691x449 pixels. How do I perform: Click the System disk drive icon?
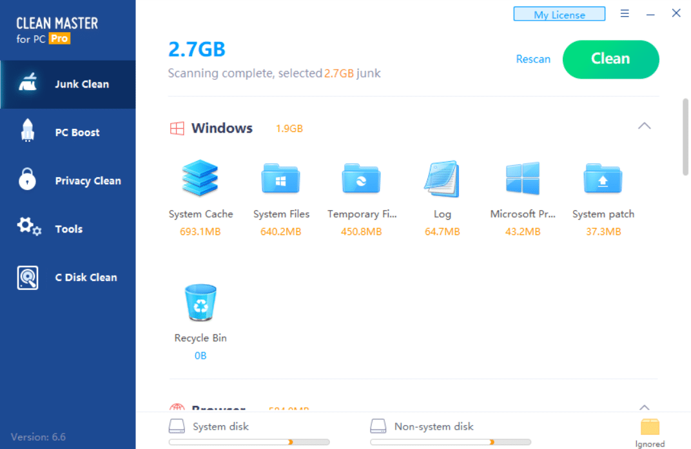[177, 426]
